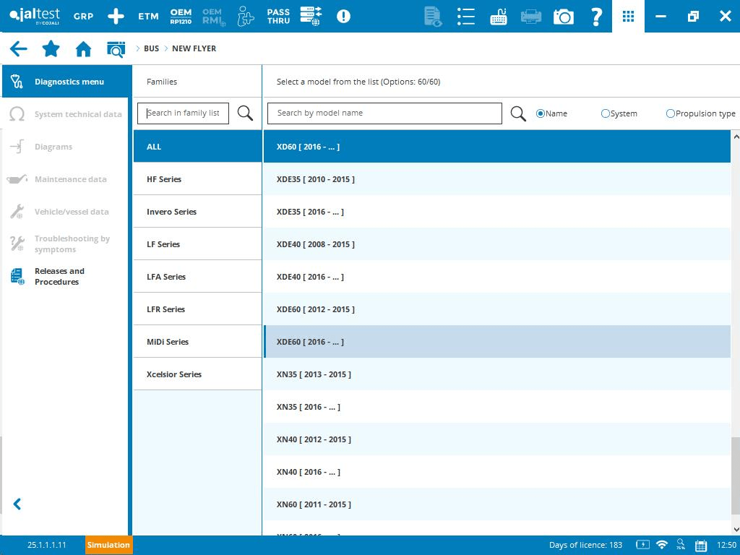Image resolution: width=740 pixels, height=555 pixels.
Task: Select the Name radio button
Action: tap(541, 113)
